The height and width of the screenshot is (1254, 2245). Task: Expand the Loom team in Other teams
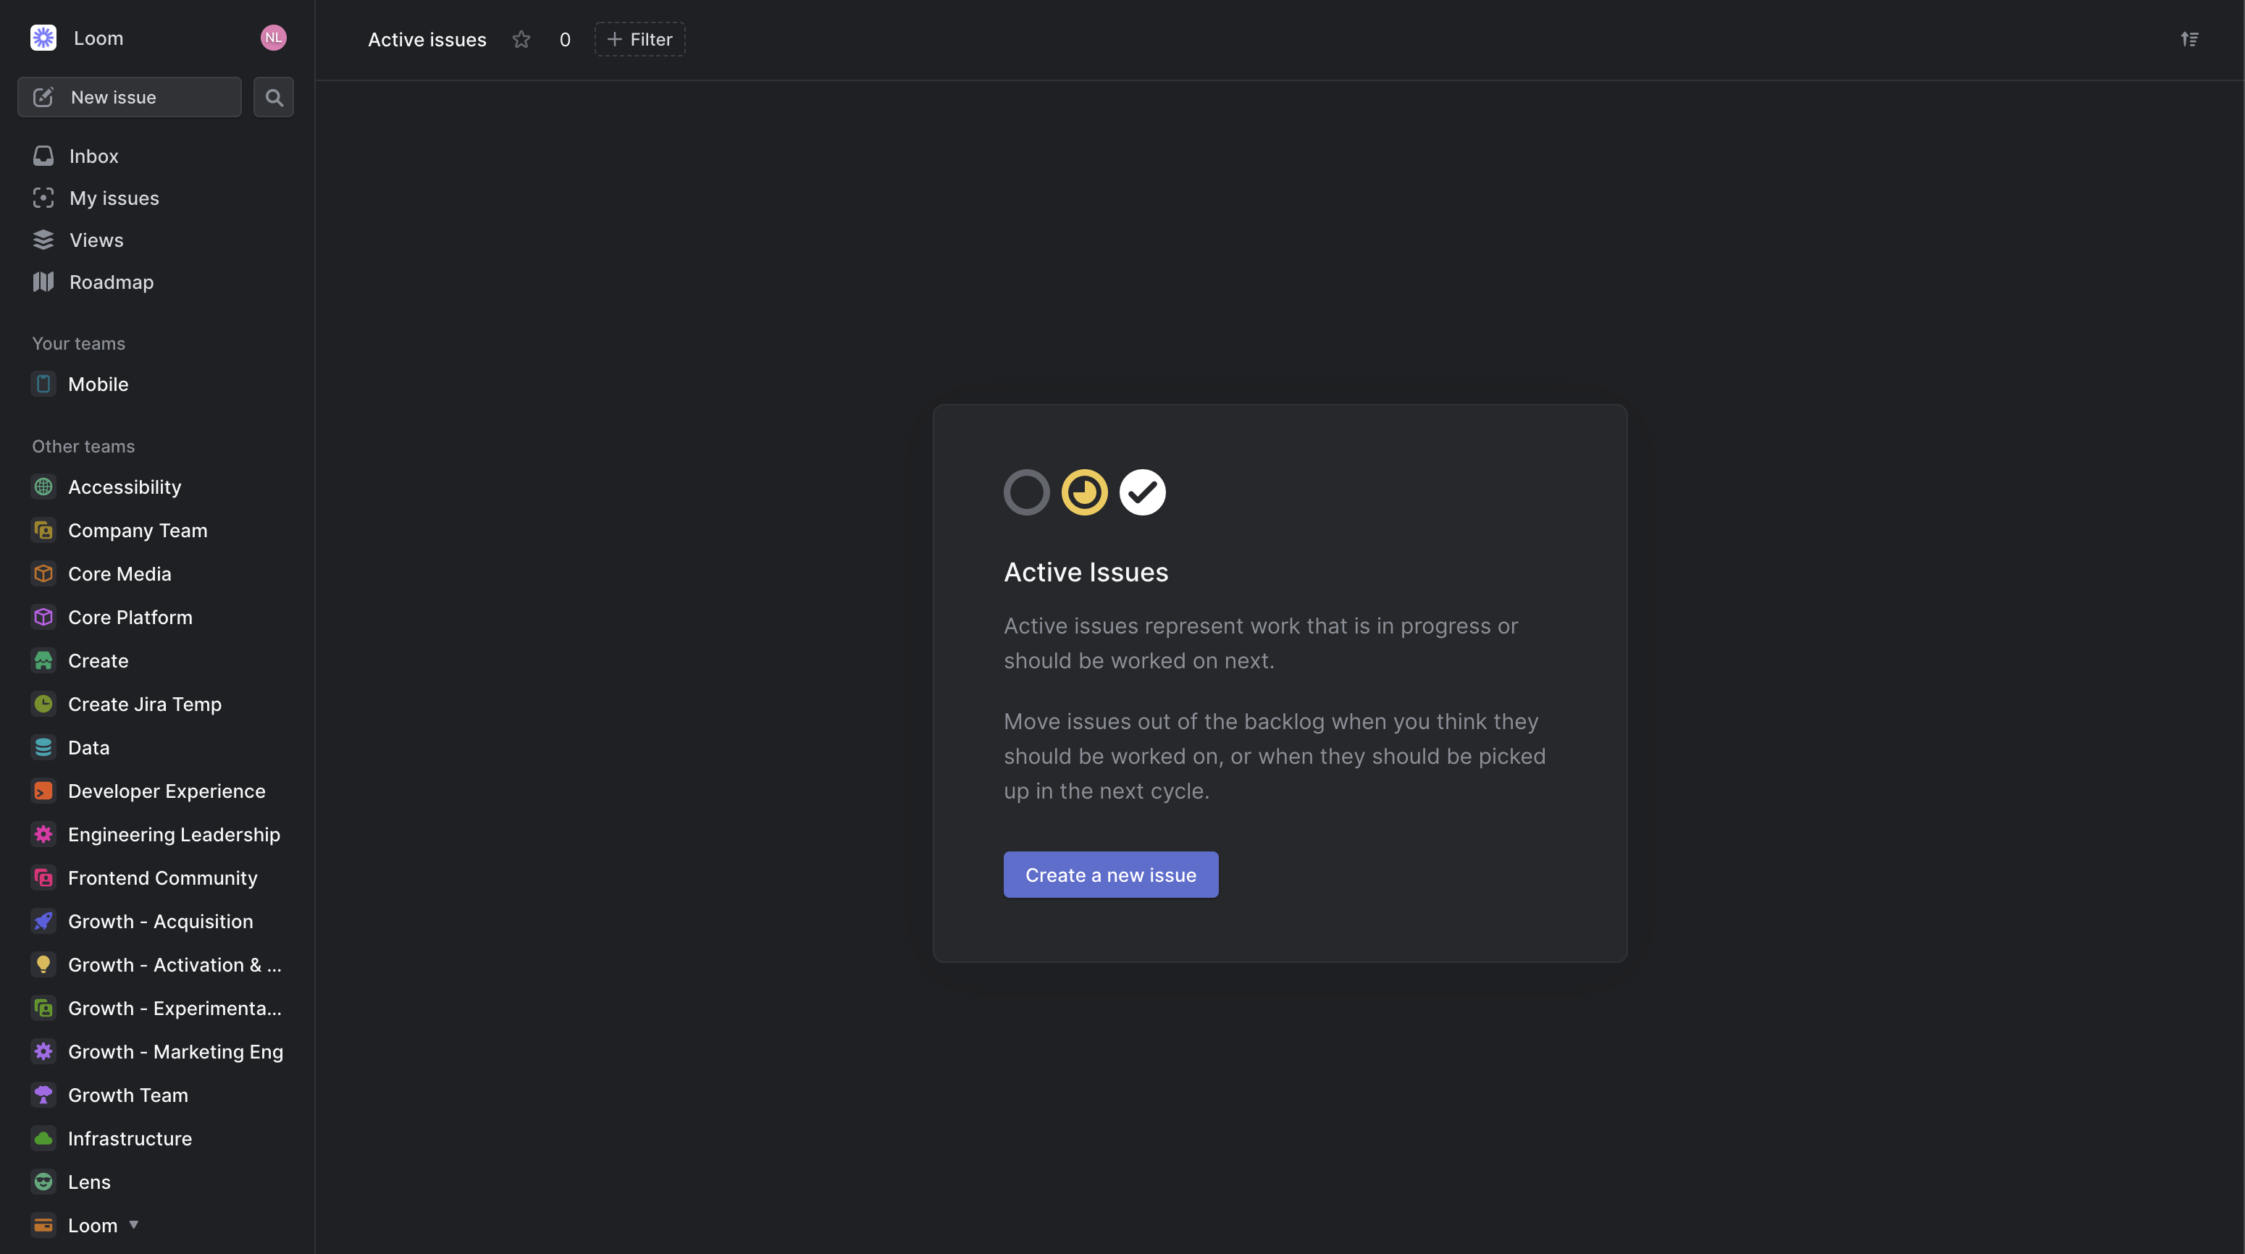point(133,1224)
